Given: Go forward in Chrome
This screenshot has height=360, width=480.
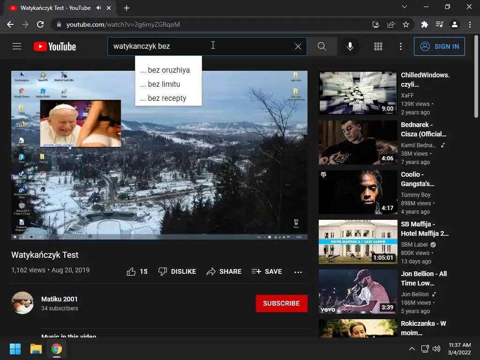Looking at the screenshot, I should click(x=25, y=24).
